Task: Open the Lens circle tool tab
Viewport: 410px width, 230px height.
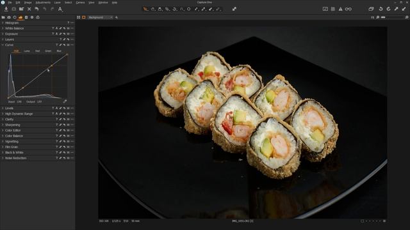Action: (15, 17)
